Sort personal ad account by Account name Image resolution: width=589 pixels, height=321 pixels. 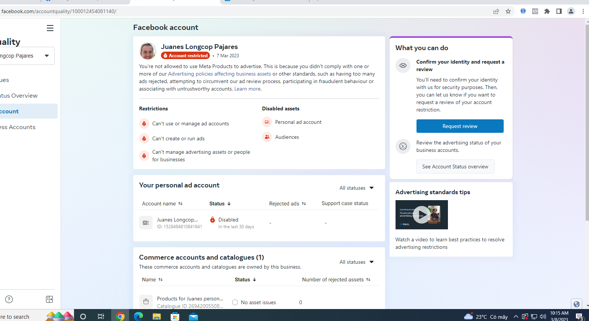[162, 204]
